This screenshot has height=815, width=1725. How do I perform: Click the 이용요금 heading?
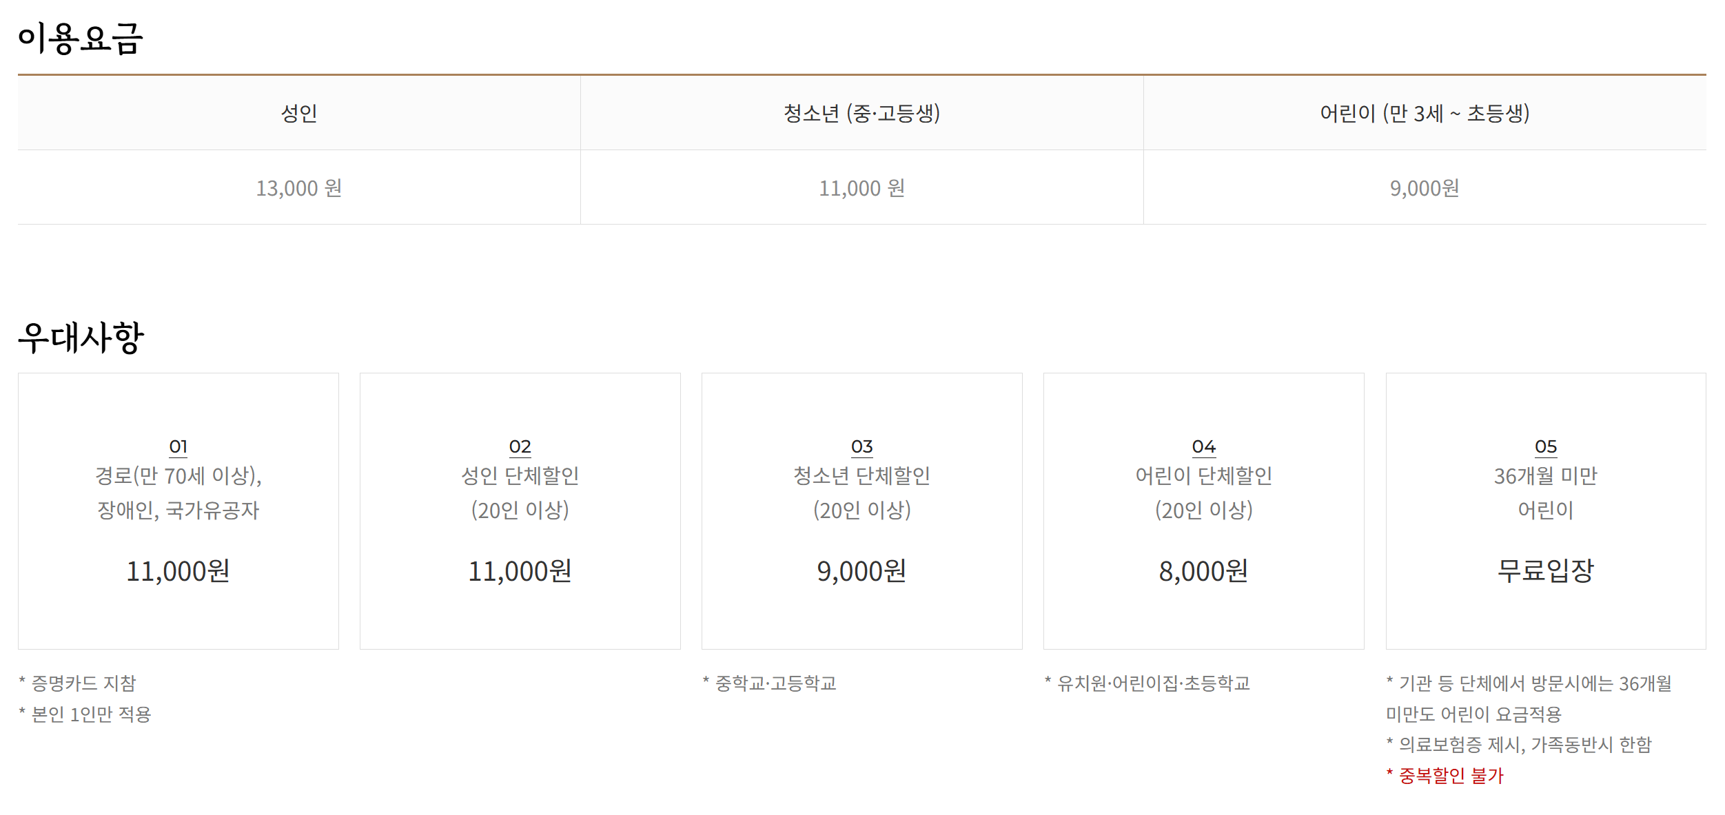tap(80, 39)
